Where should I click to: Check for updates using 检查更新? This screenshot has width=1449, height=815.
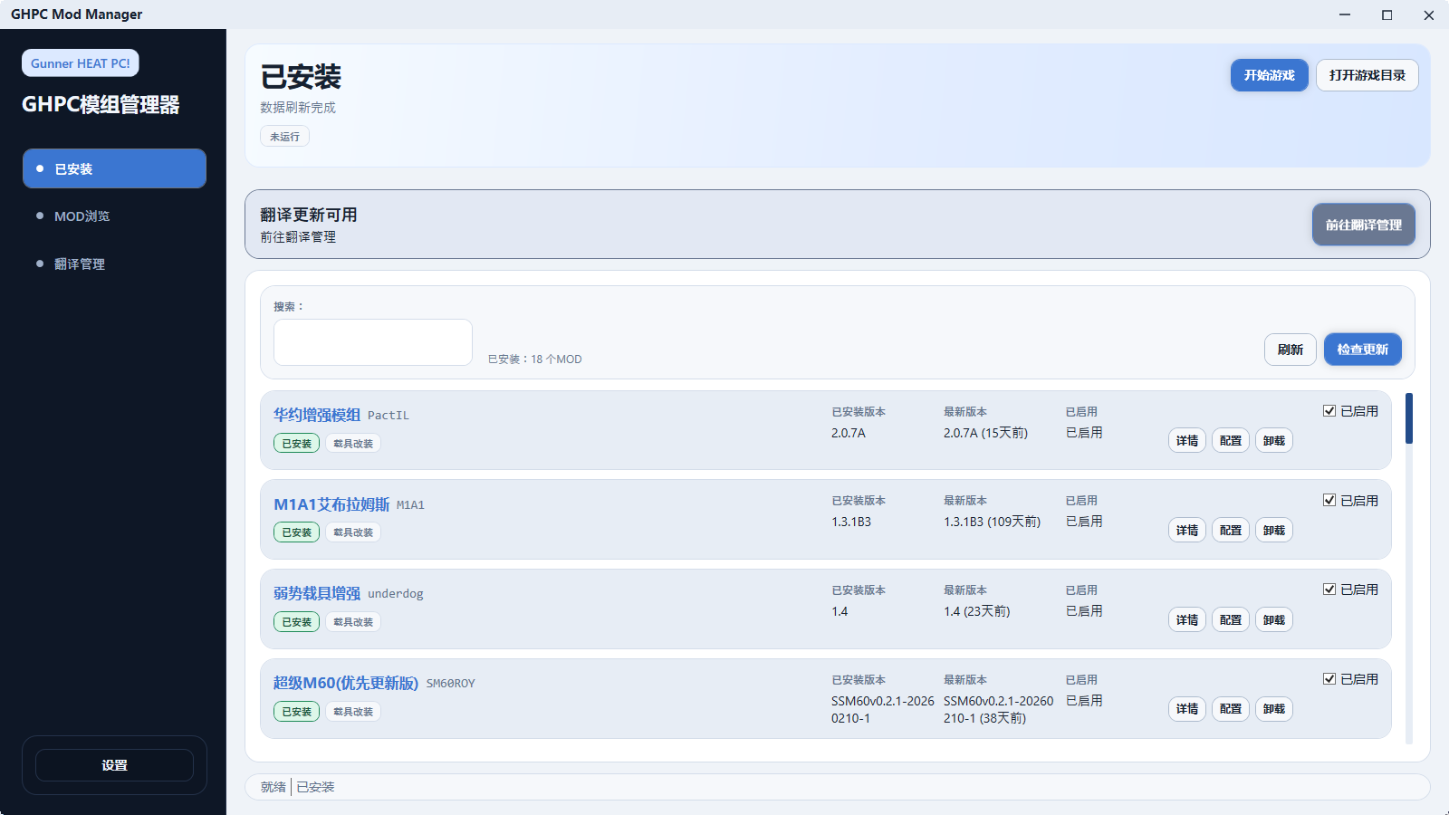click(x=1362, y=349)
